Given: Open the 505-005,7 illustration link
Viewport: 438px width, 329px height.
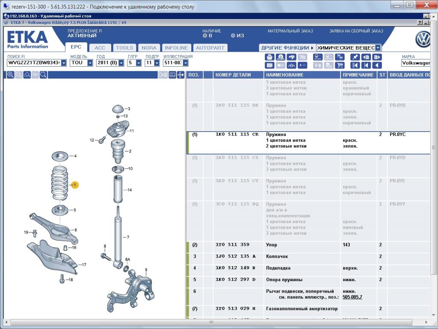Looking at the screenshot, I should tap(352, 297).
